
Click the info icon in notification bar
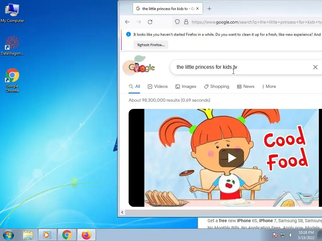pos(128,34)
